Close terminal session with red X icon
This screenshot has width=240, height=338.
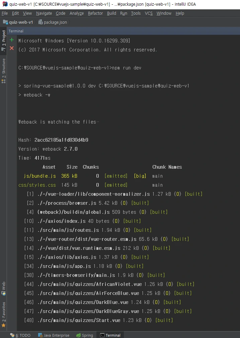coord(12,48)
